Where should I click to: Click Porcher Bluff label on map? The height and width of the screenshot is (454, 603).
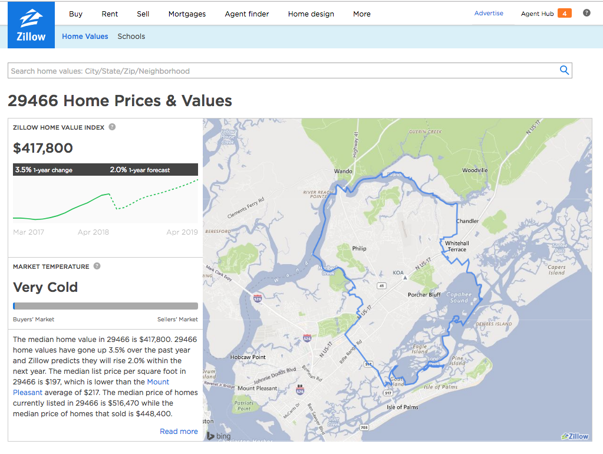424,295
